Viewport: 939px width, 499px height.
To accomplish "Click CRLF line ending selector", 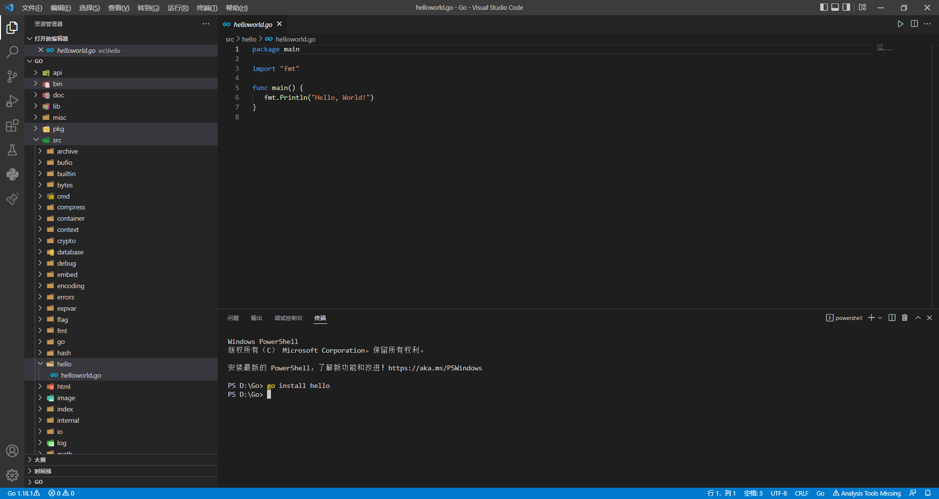I will tap(802, 493).
